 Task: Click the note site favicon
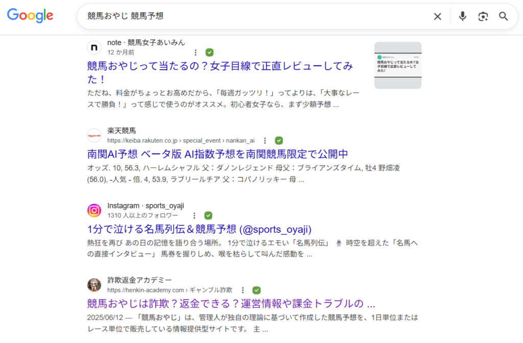click(x=94, y=47)
